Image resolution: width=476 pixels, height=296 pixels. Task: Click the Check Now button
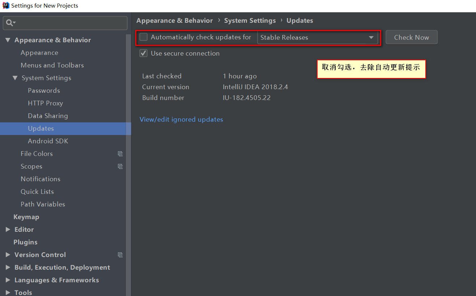[412, 38]
